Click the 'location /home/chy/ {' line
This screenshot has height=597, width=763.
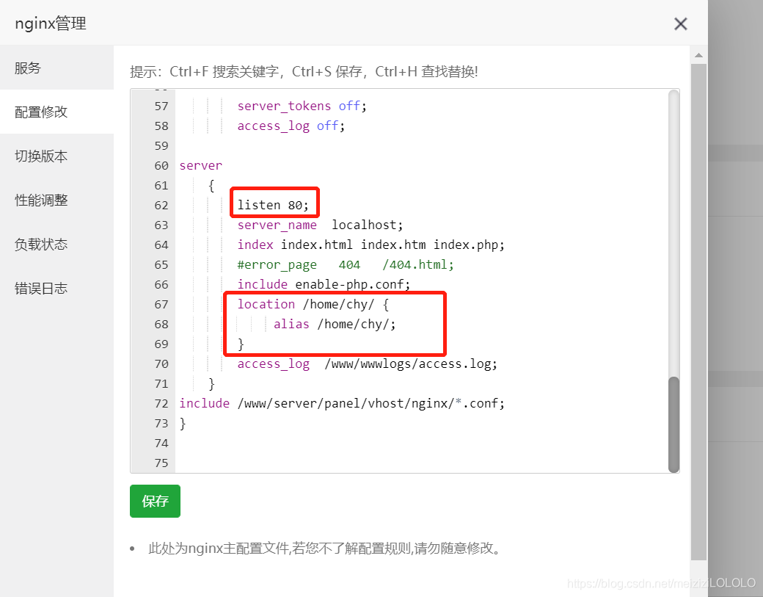tap(313, 304)
